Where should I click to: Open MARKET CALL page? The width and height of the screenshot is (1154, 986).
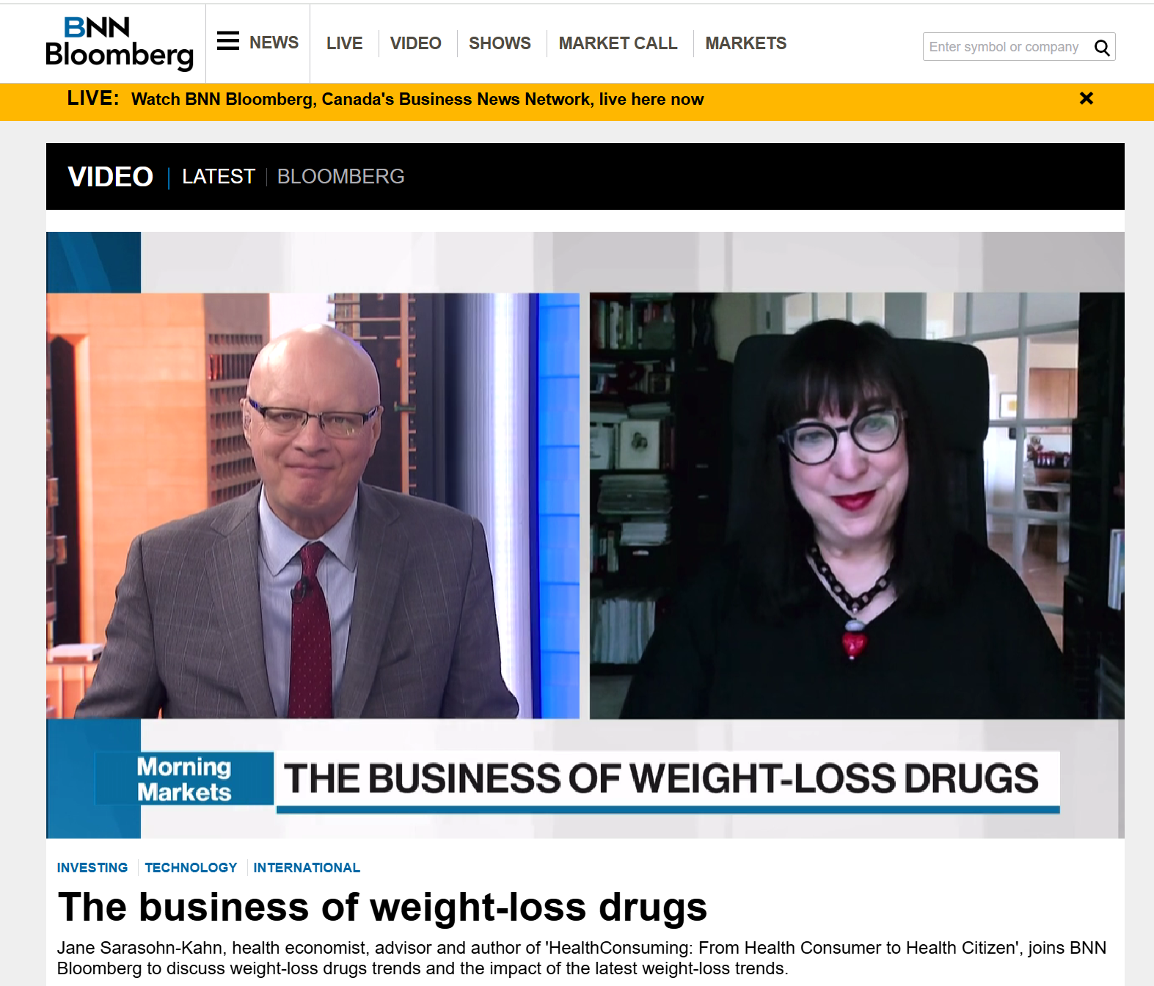tap(618, 43)
